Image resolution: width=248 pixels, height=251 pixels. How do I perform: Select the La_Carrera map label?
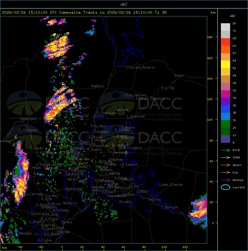(x=33, y=194)
